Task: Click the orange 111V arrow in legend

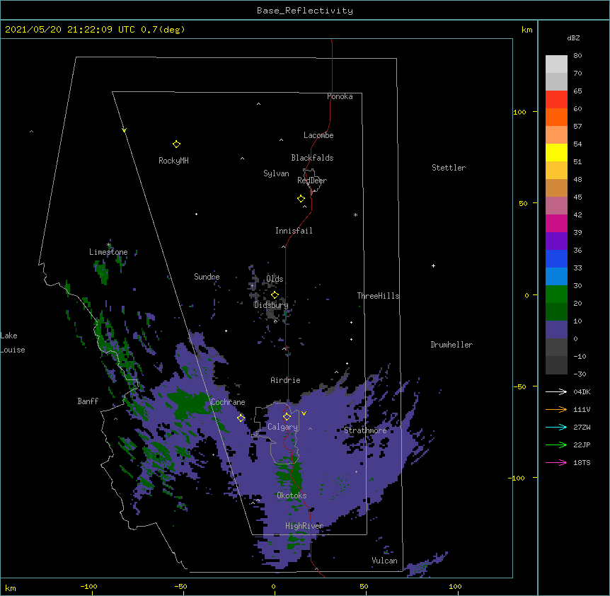Action: pos(556,409)
